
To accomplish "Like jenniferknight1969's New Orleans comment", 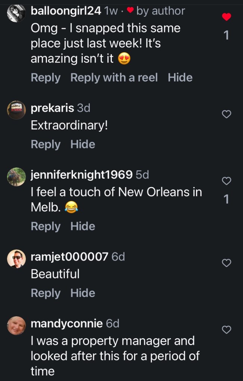I will [x=227, y=181].
